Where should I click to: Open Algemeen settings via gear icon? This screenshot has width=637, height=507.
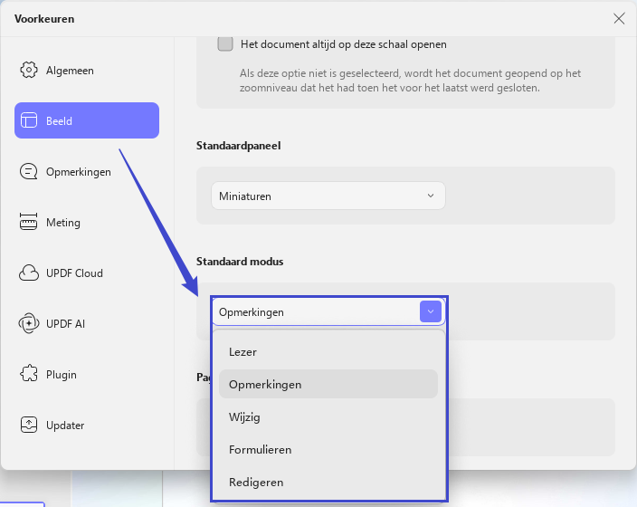(x=28, y=70)
